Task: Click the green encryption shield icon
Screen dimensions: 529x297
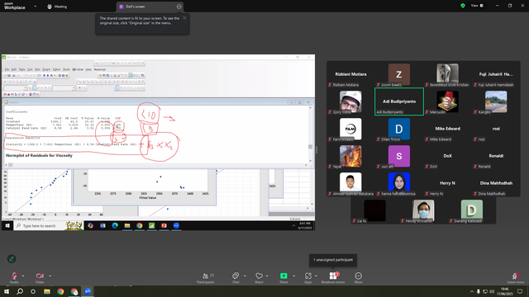Action: pyautogui.click(x=463, y=6)
